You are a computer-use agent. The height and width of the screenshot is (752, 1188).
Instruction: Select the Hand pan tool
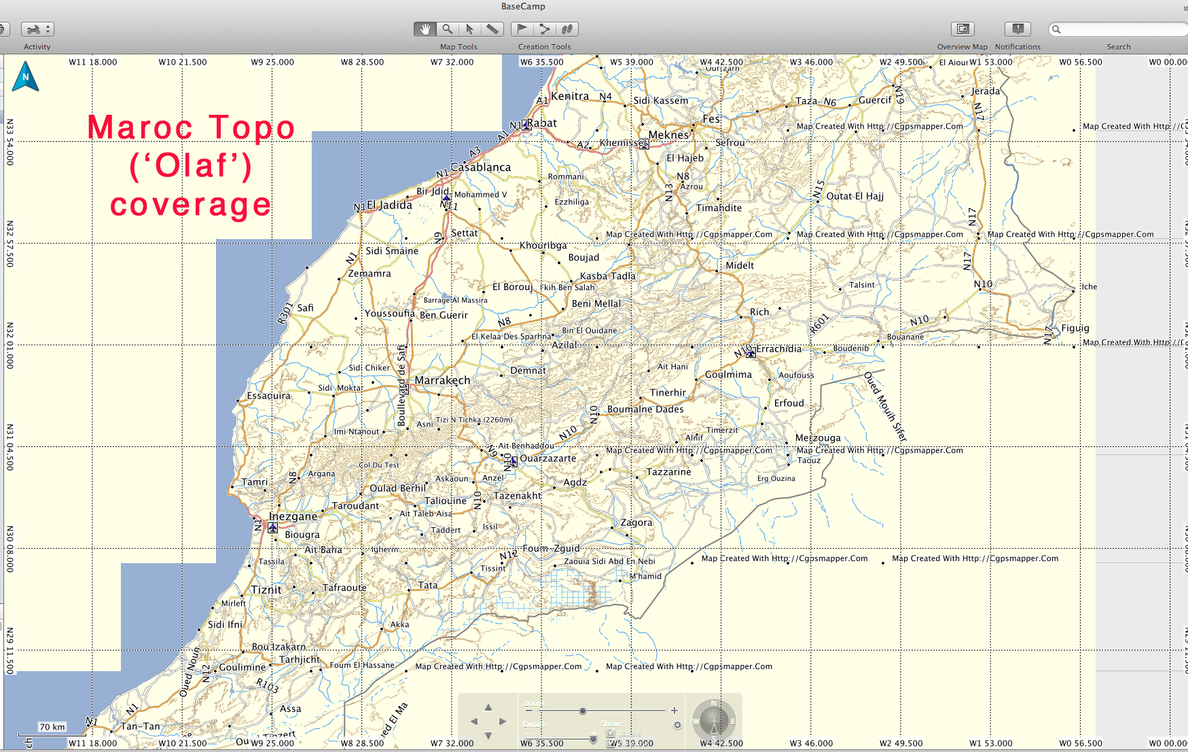[x=425, y=29]
